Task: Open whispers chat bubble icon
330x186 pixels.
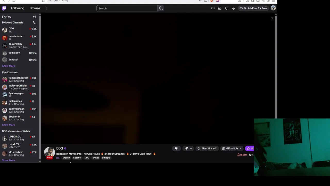Action: 227,8
